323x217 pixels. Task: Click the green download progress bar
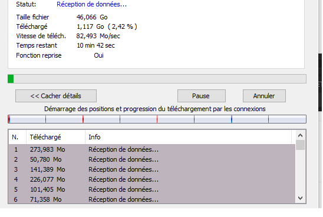point(157,79)
